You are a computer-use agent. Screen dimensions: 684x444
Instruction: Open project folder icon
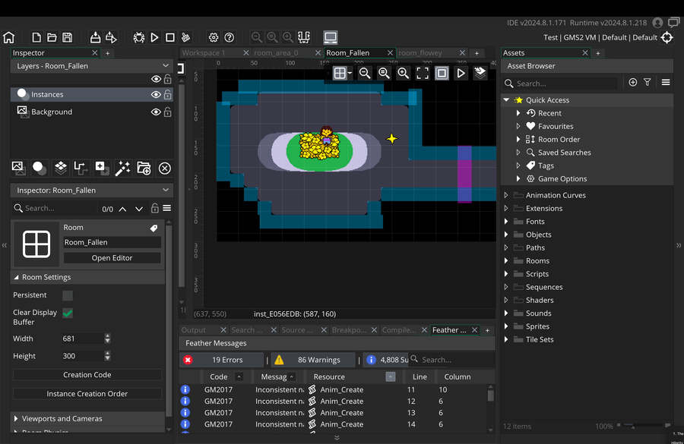(52, 37)
